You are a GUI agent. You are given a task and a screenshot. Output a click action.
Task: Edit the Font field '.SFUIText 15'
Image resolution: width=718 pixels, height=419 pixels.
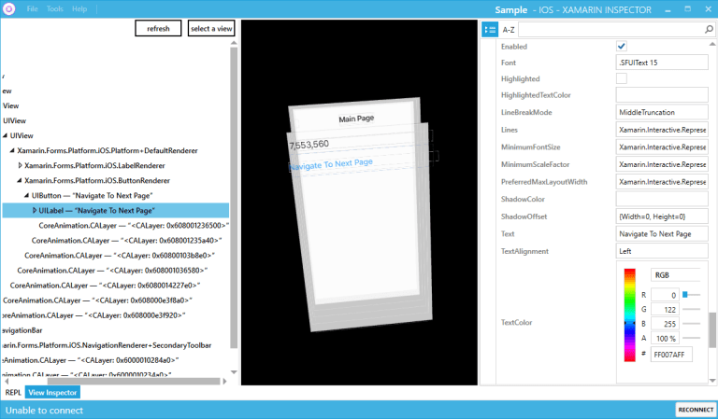pyautogui.click(x=662, y=63)
